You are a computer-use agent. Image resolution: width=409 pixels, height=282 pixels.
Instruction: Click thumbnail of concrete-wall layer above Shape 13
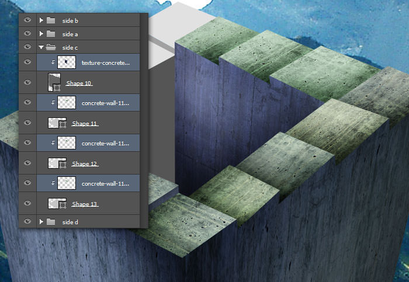coord(67,183)
